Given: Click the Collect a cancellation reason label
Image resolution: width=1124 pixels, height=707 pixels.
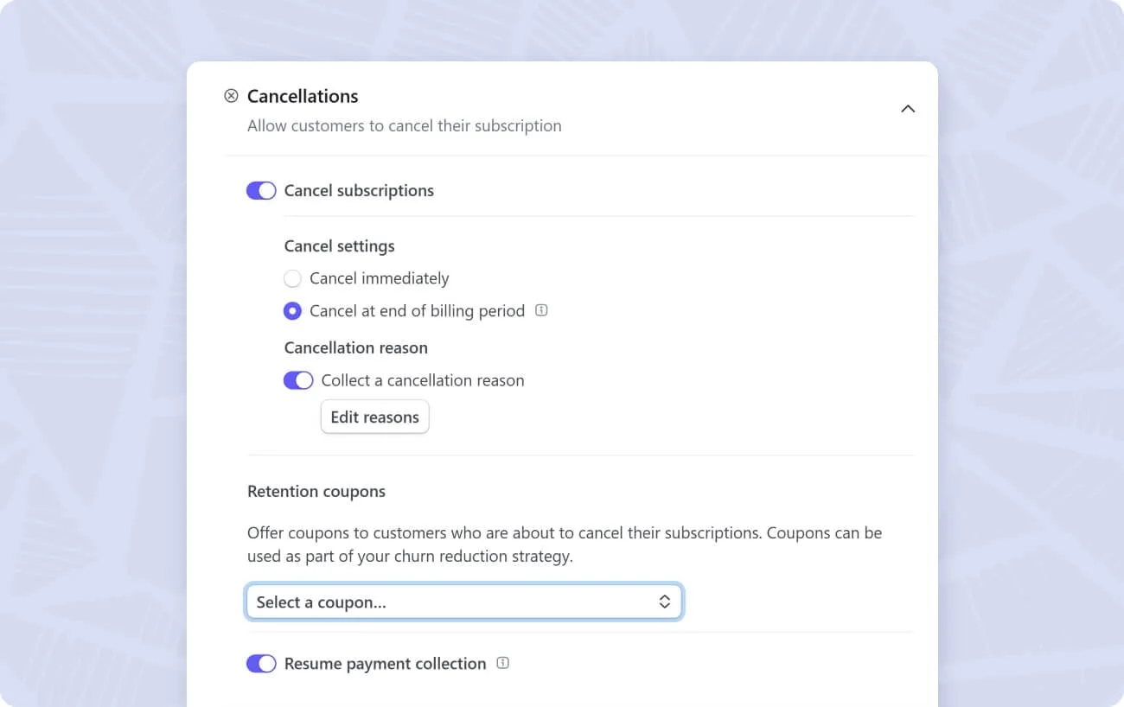Looking at the screenshot, I should pos(423,380).
